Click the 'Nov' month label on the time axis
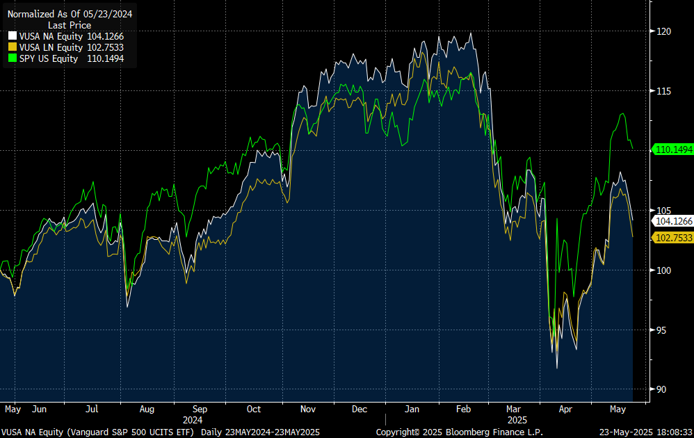 [308, 409]
